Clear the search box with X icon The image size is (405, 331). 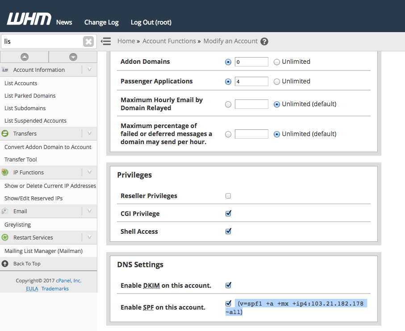(x=88, y=41)
